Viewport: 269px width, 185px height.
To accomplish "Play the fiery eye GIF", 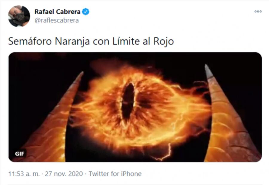I will point(135,107).
